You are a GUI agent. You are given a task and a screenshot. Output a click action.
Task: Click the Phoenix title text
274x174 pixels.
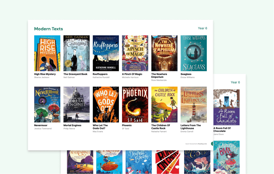pyautogui.click(x=127, y=125)
